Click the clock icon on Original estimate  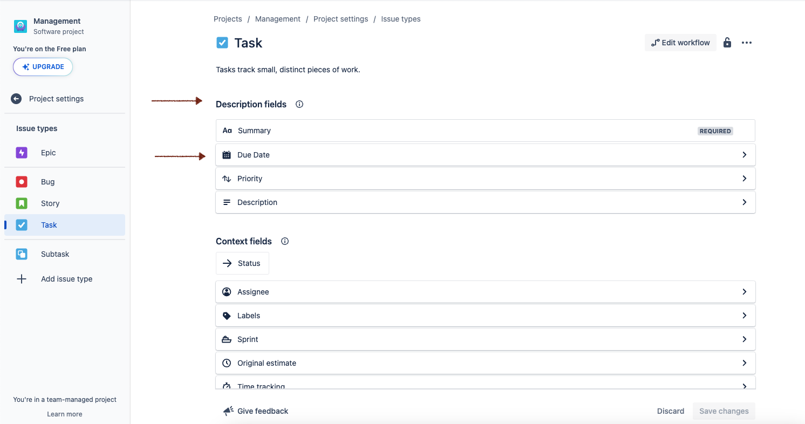click(x=227, y=363)
